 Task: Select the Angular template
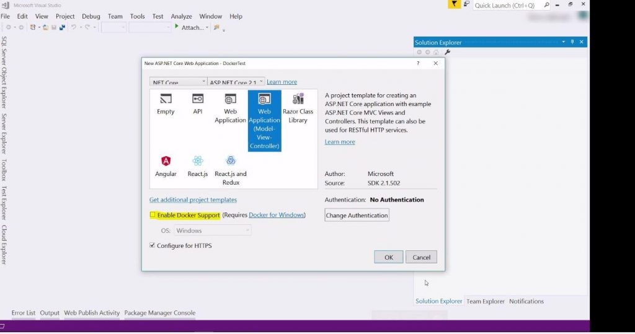click(x=166, y=167)
